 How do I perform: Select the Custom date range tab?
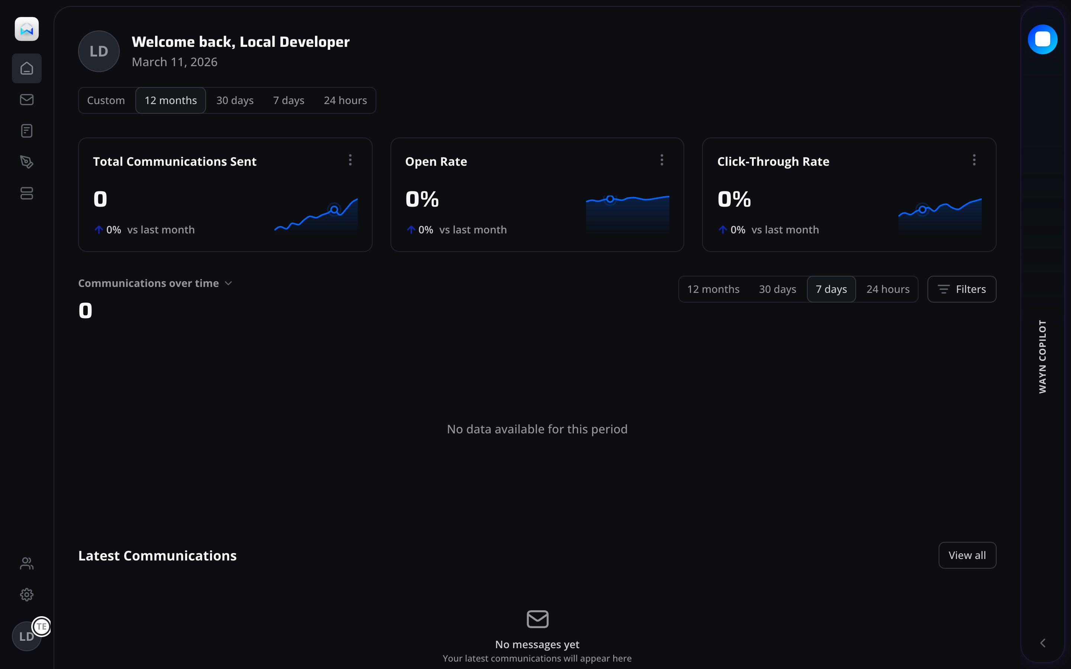tap(106, 100)
